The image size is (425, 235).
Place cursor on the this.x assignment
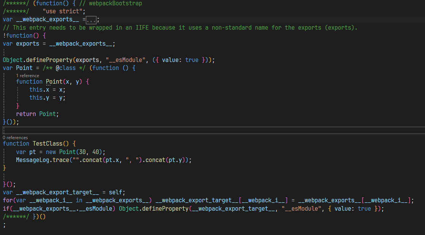click(47, 90)
